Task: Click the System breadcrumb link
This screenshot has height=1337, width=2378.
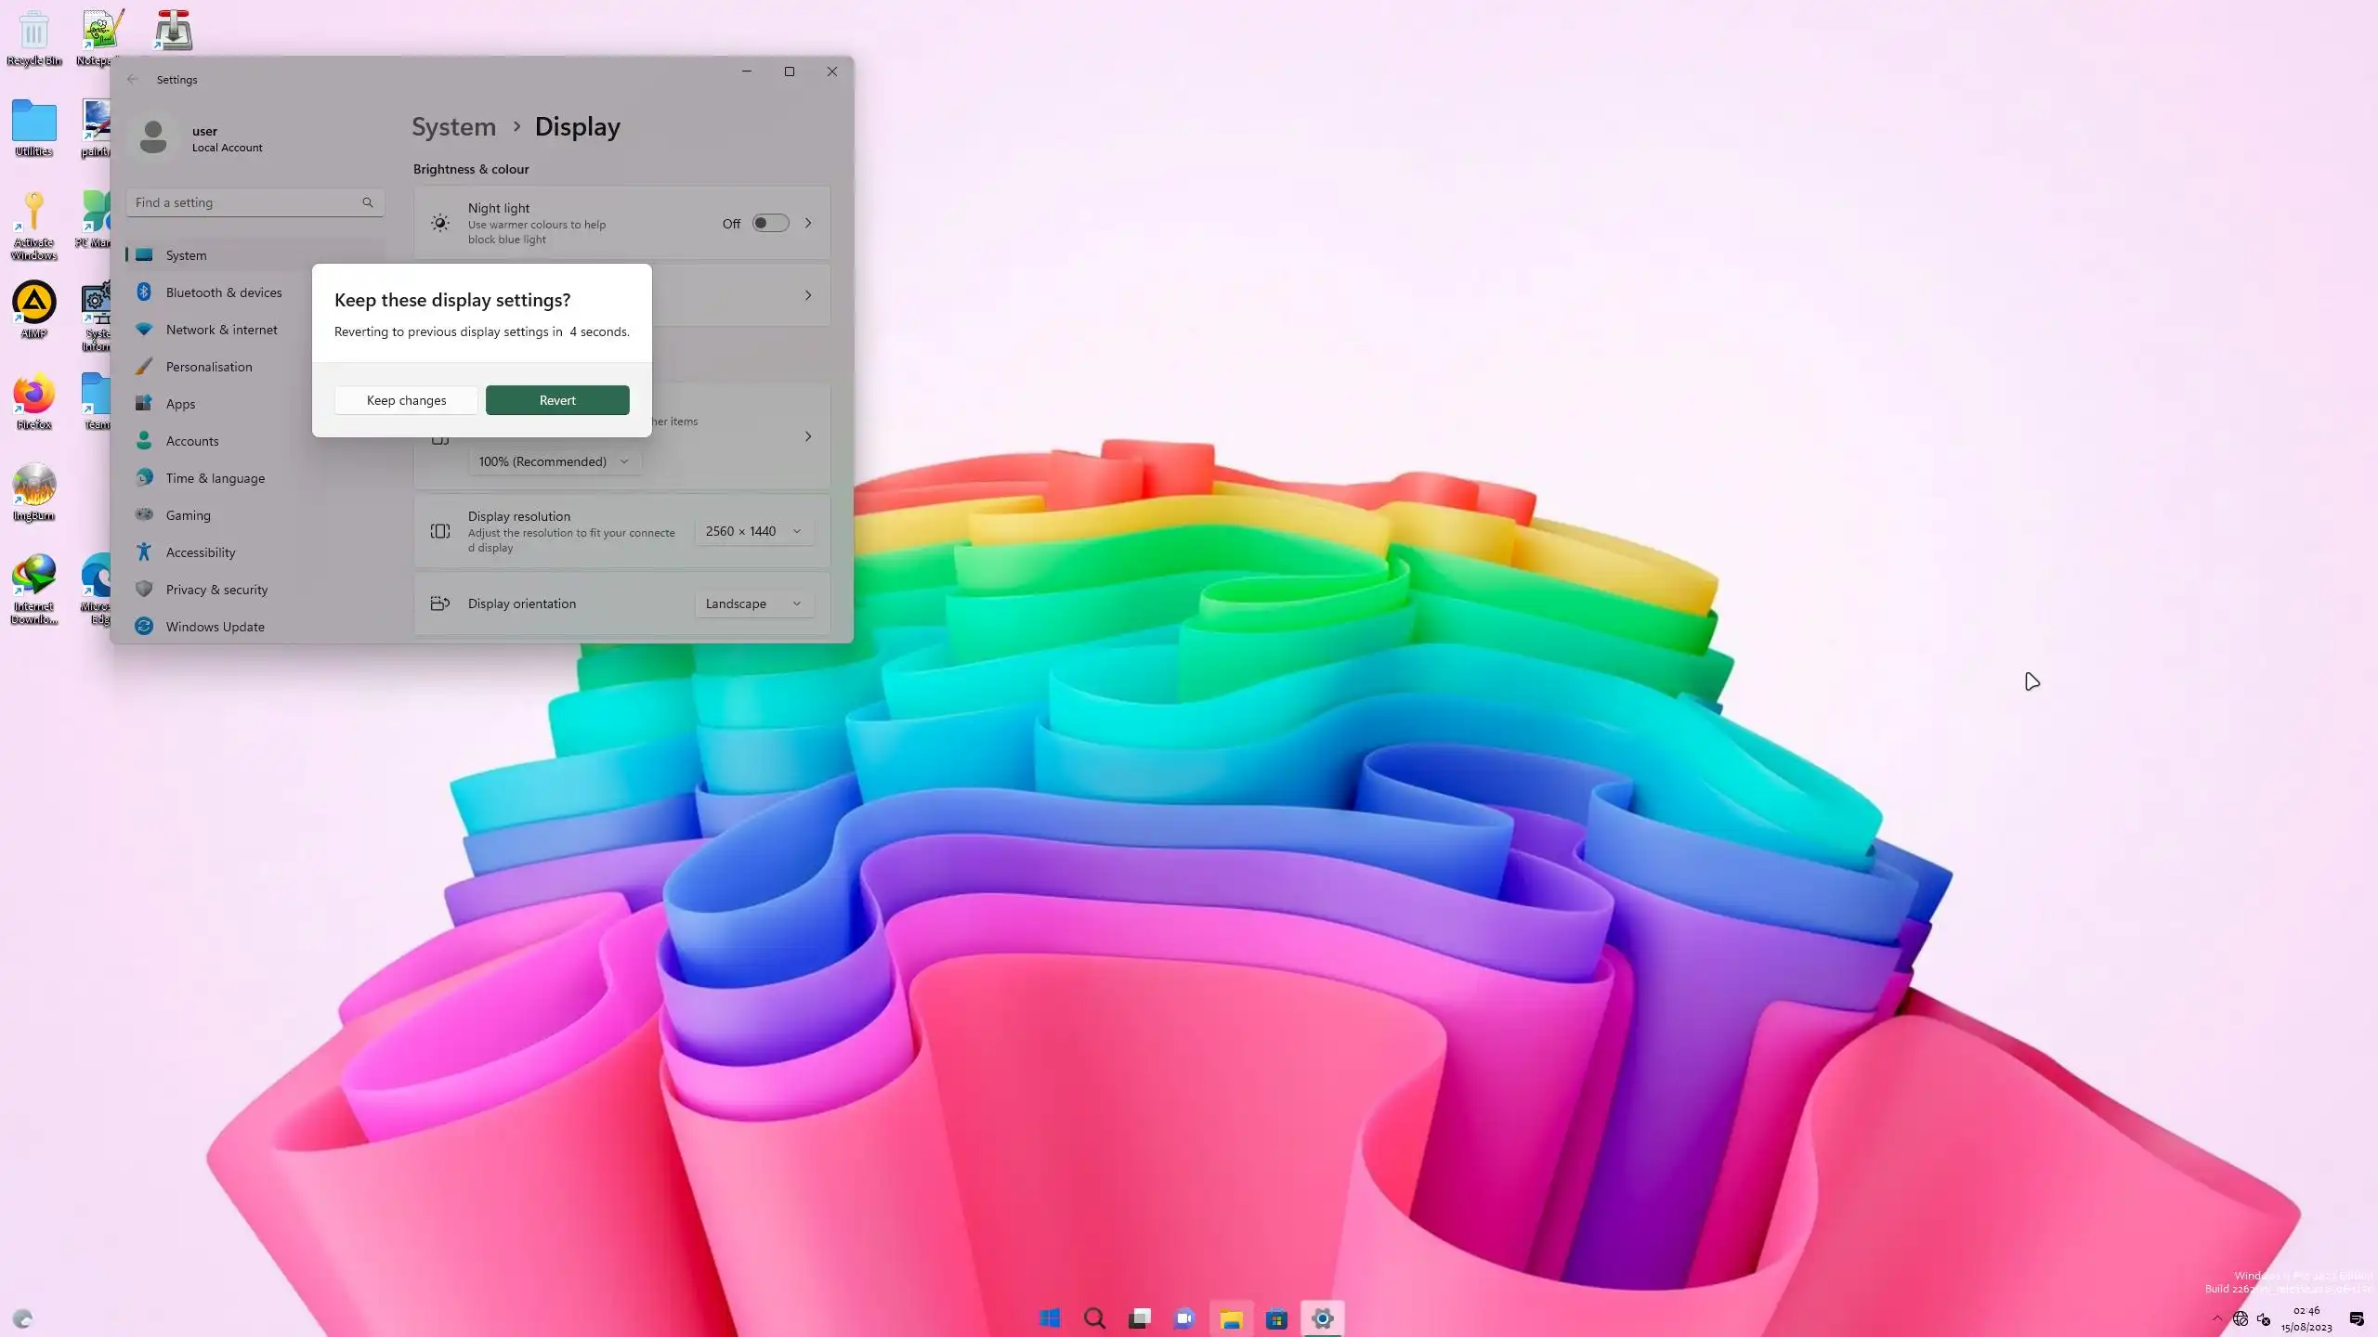Action: pos(453,127)
